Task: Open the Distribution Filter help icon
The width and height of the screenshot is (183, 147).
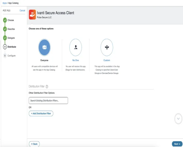Action: pyautogui.click(x=47, y=87)
